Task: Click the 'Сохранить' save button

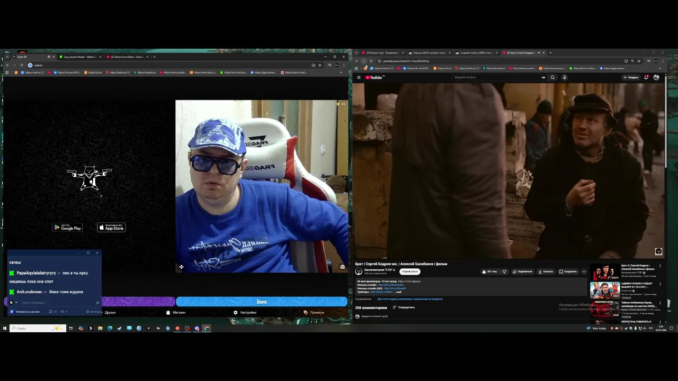Action: coord(568,271)
